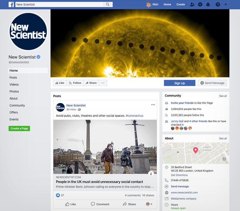Click the clock icon beside Hours
The height and width of the screenshot is (211, 240).
click(166, 205)
